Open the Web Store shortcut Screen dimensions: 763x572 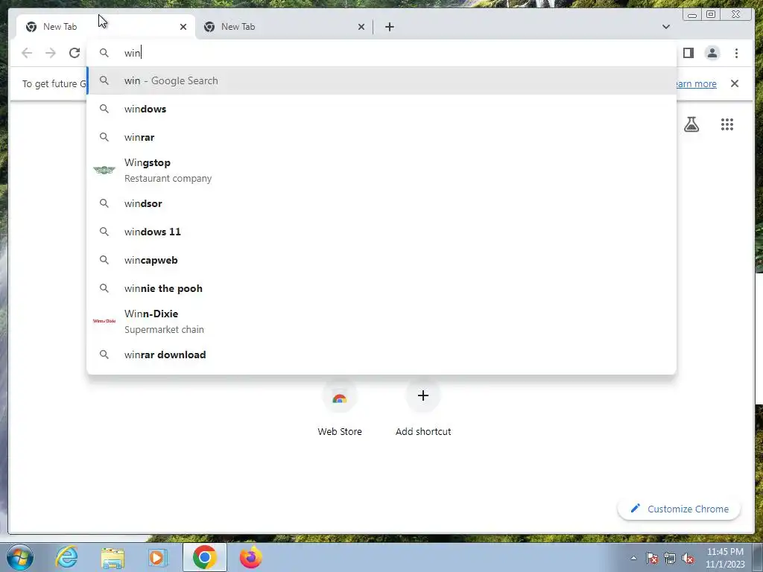(x=340, y=409)
